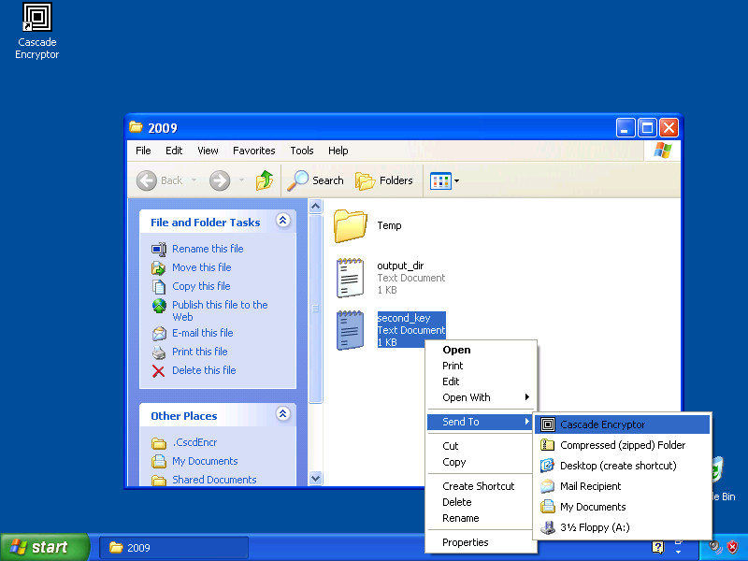Click Copy this file link
Viewport: 748px width, 561px height.
(201, 286)
